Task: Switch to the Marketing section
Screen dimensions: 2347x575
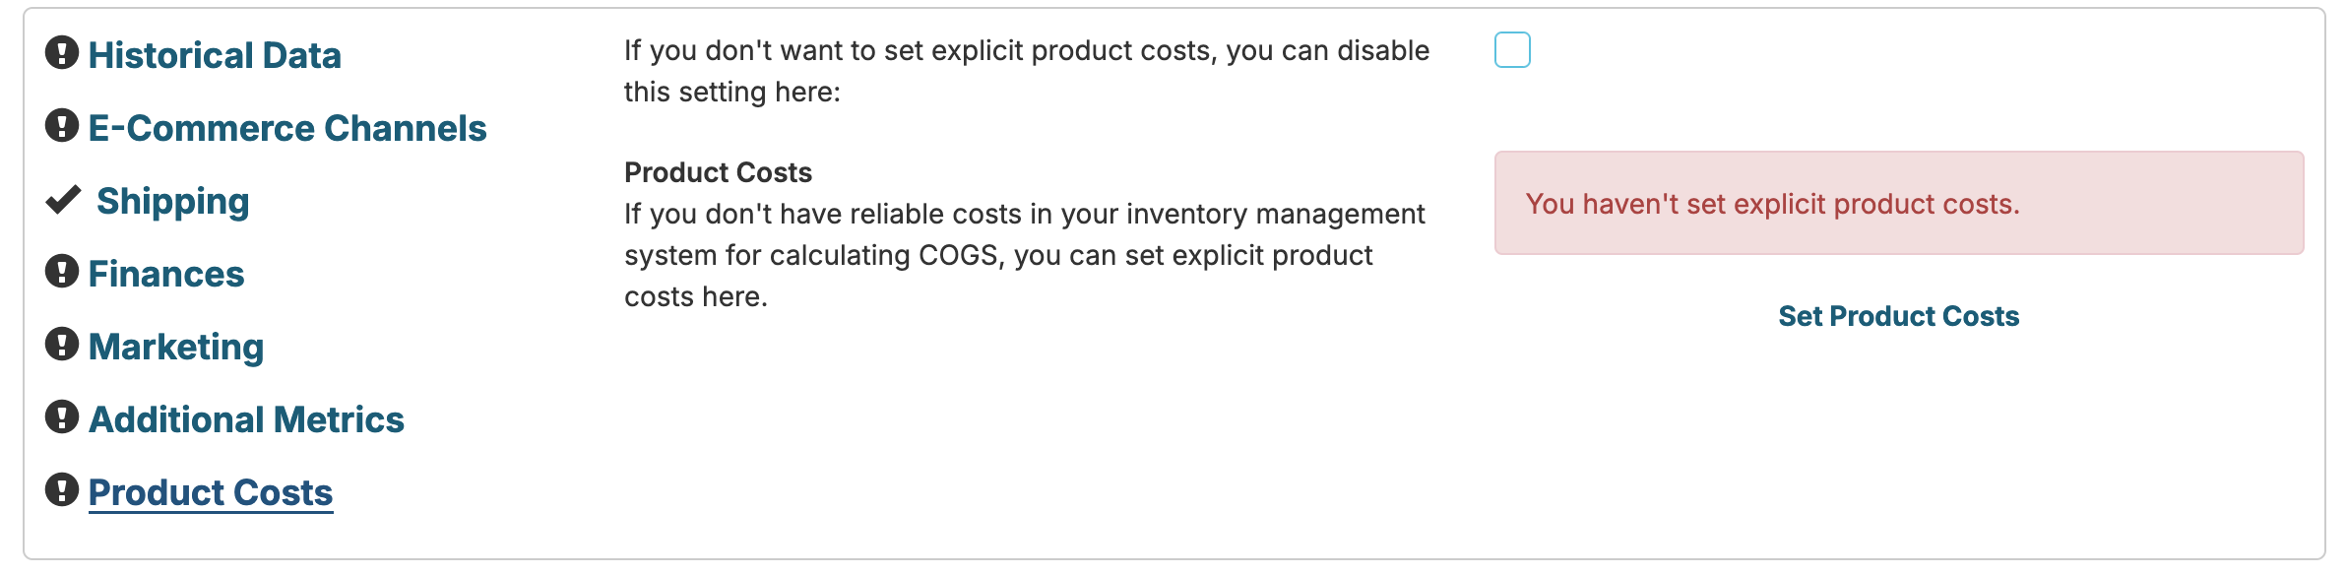Action: pos(176,347)
